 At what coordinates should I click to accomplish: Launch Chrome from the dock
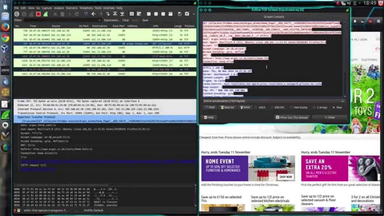pos(5,38)
